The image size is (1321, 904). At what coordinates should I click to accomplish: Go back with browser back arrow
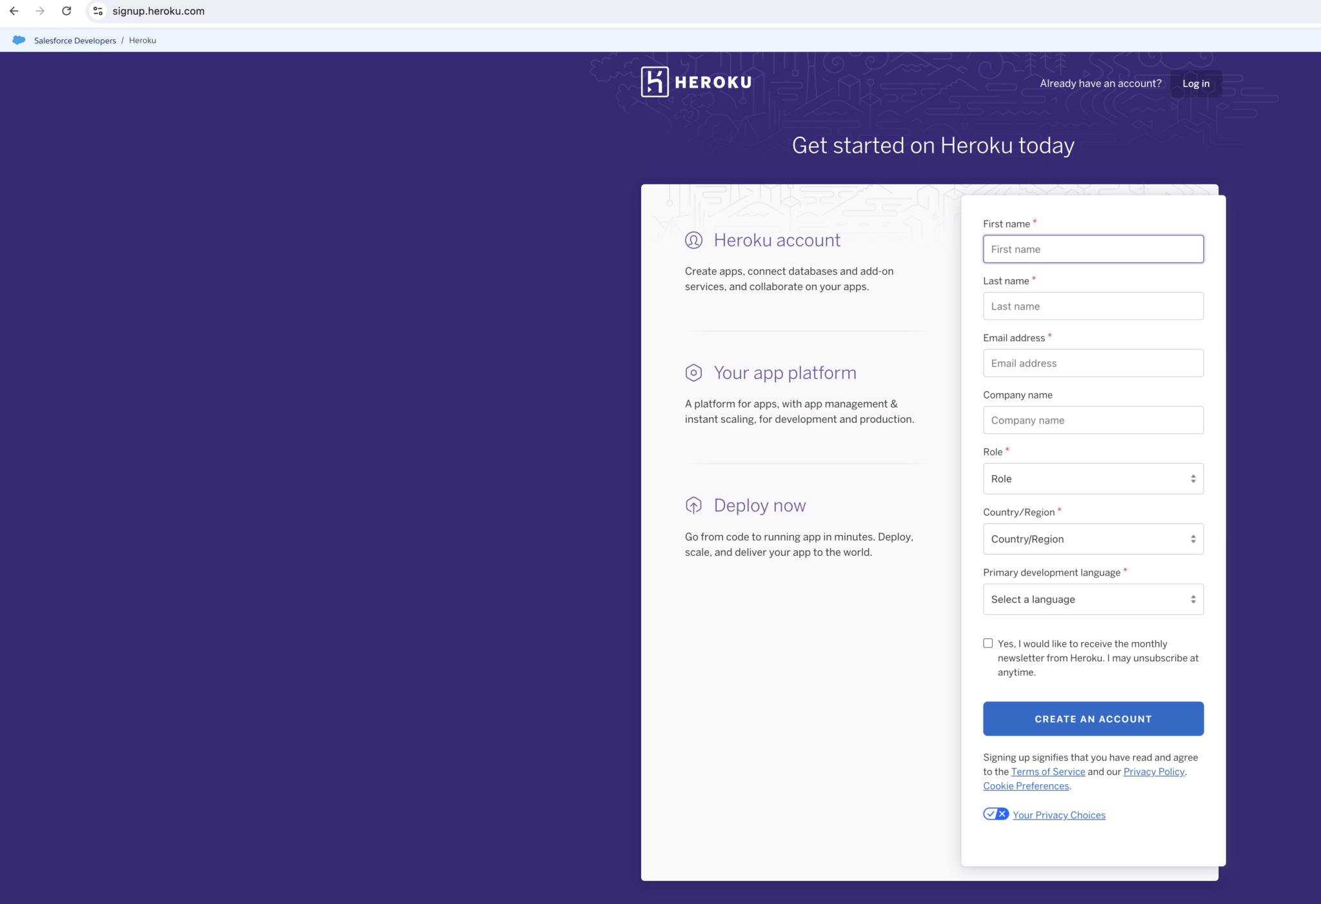(14, 11)
